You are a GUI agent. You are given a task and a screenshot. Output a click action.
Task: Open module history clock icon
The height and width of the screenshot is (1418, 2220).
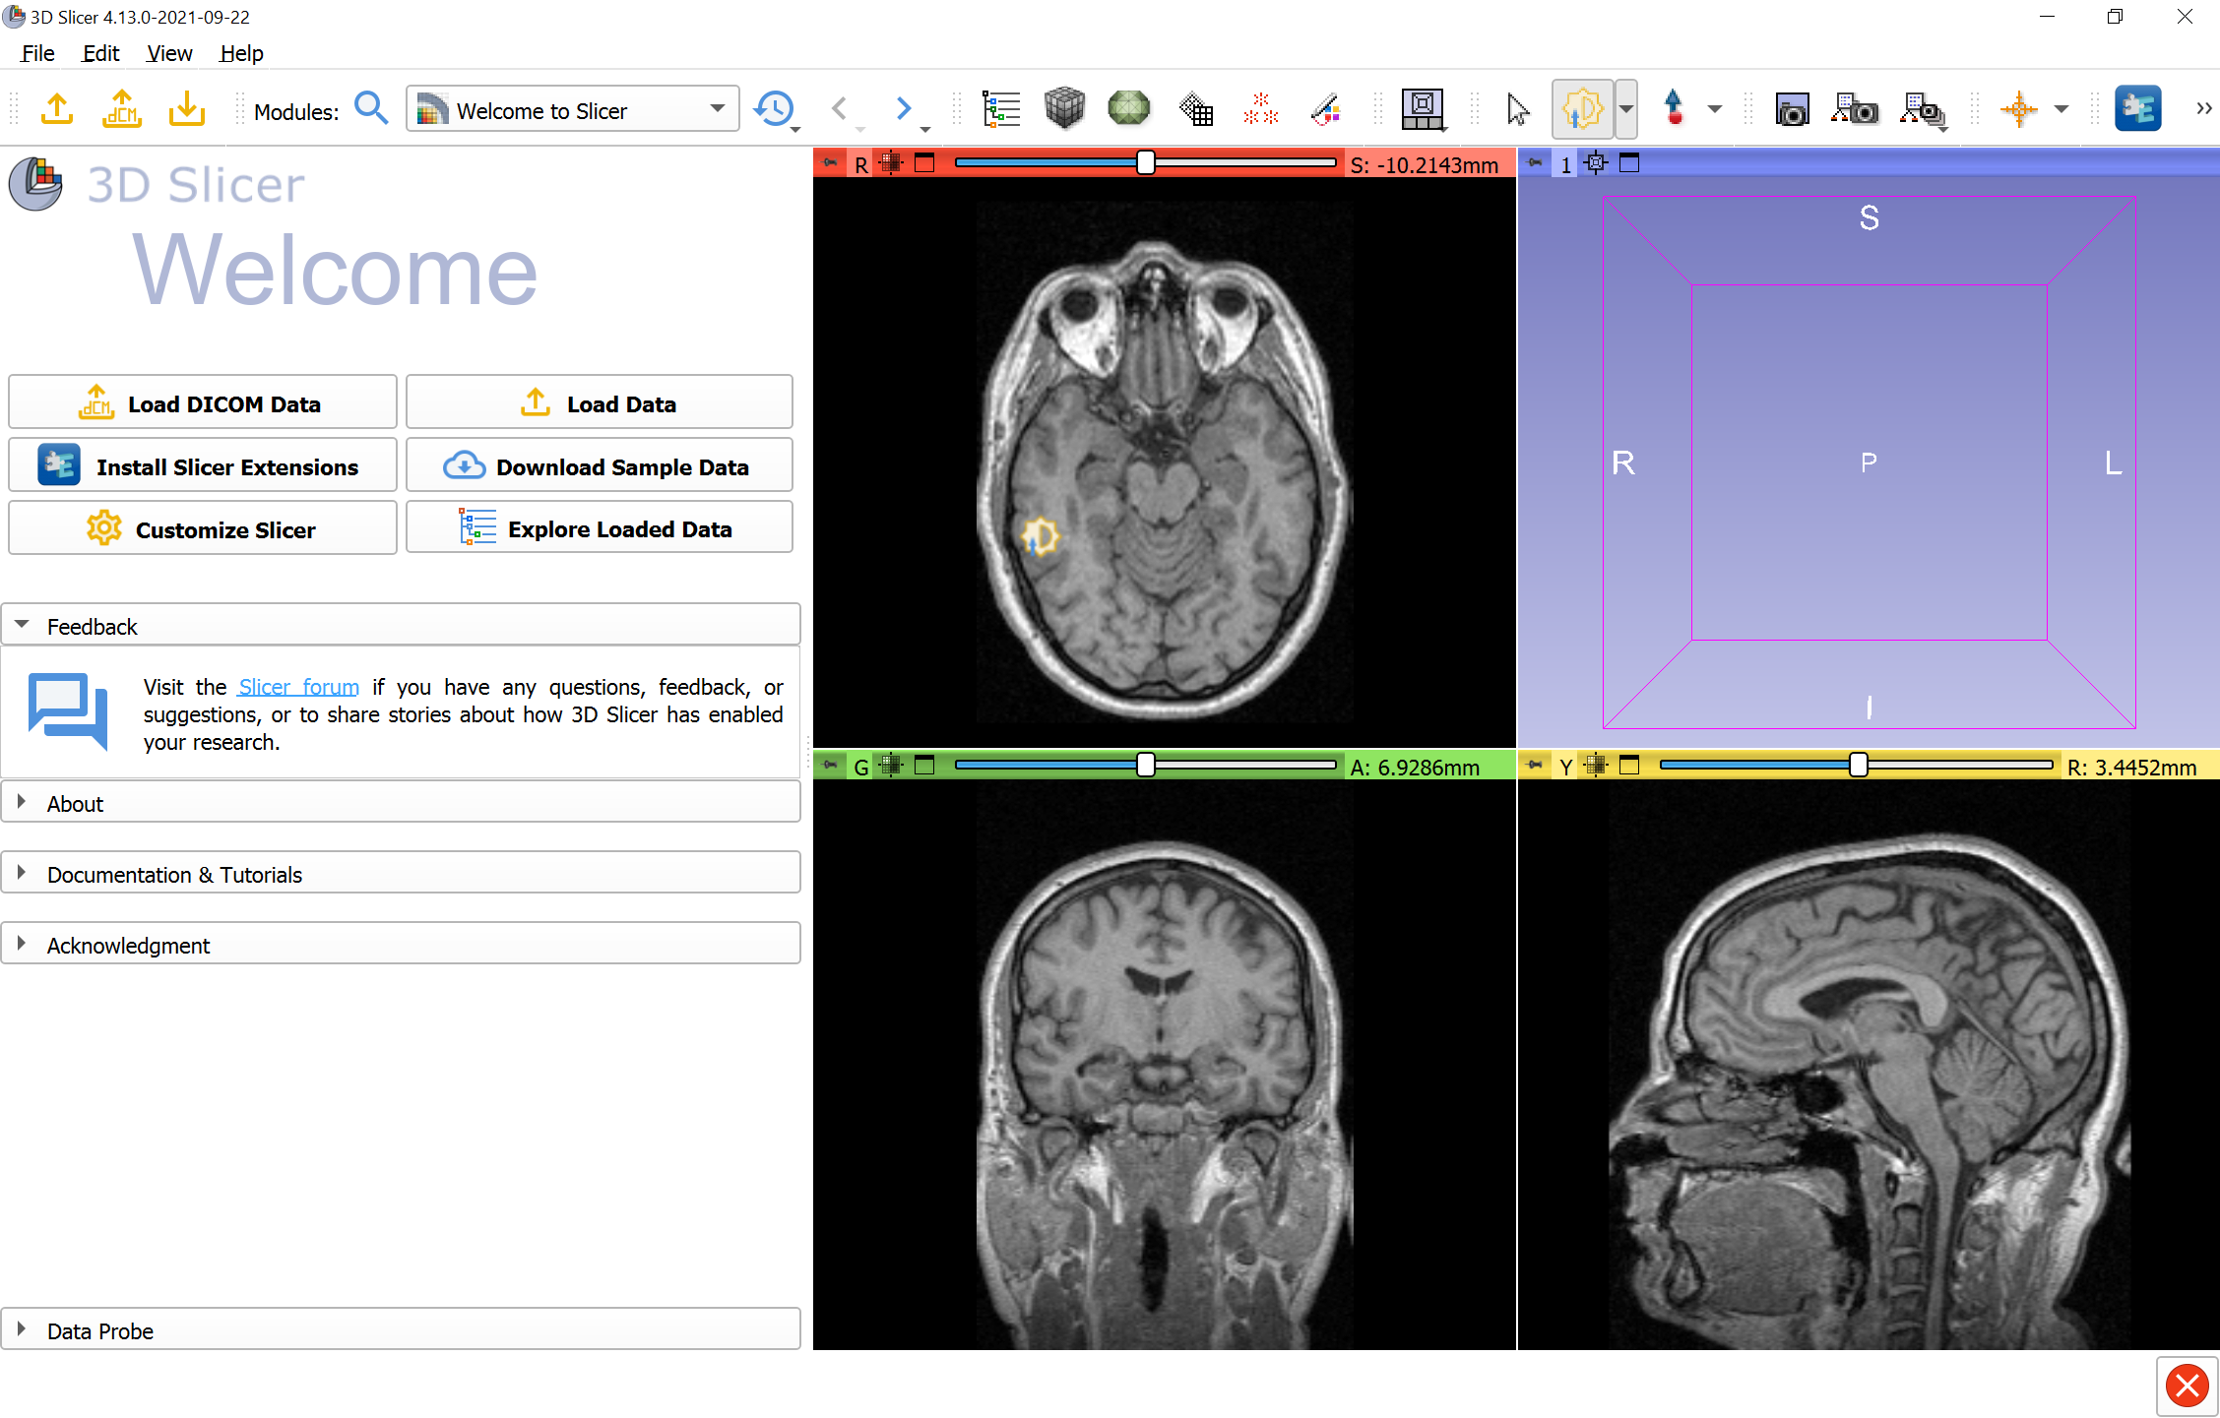775,109
